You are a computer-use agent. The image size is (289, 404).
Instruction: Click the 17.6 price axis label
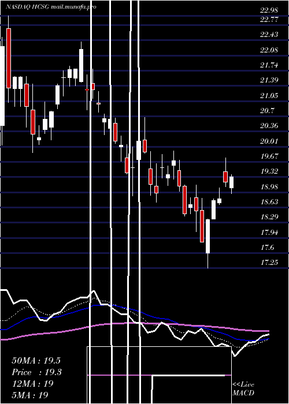tap(267, 248)
